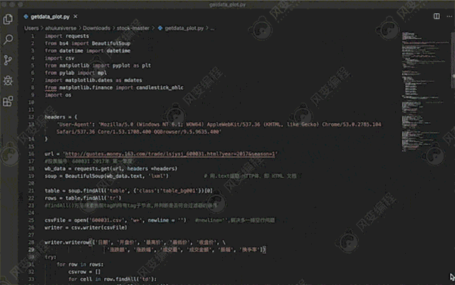The width and height of the screenshot is (455, 285).
Task: Click getdata_plot.py breadcrumb segment
Action: pyautogui.click(x=184, y=28)
